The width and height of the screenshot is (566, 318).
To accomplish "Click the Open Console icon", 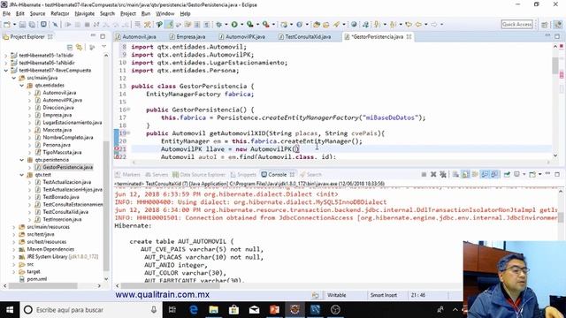I will [x=532, y=175].
